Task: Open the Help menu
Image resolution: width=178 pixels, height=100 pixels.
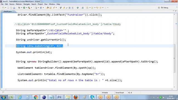Action: (x=58, y=4)
